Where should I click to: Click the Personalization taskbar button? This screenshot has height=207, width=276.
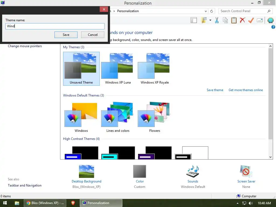[x=101, y=203]
